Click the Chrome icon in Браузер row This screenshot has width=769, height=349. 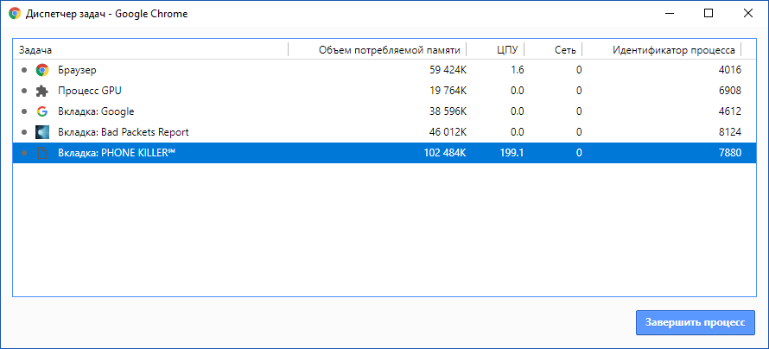pyautogui.click(x=42, y=70)
